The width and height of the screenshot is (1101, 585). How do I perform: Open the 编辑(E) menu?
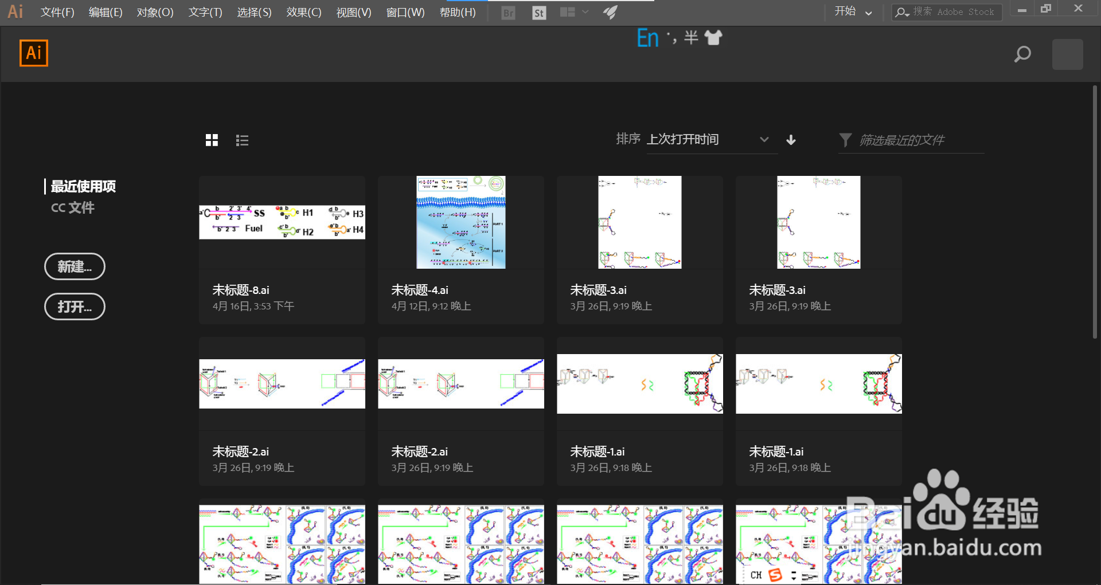[106, 12]
